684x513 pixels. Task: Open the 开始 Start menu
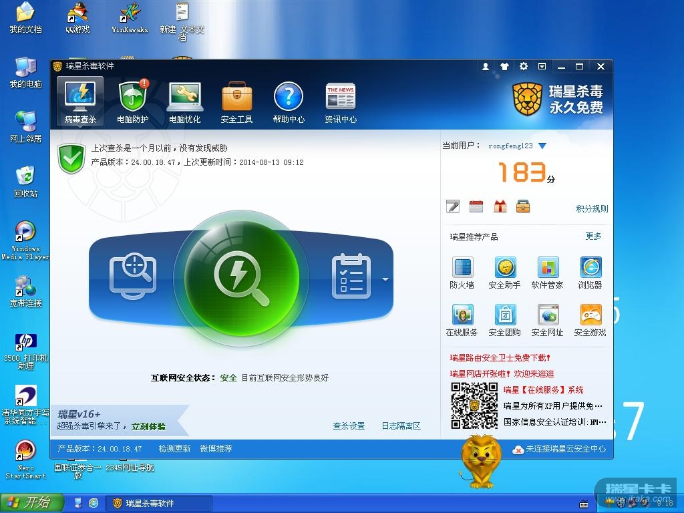[32, 503]
